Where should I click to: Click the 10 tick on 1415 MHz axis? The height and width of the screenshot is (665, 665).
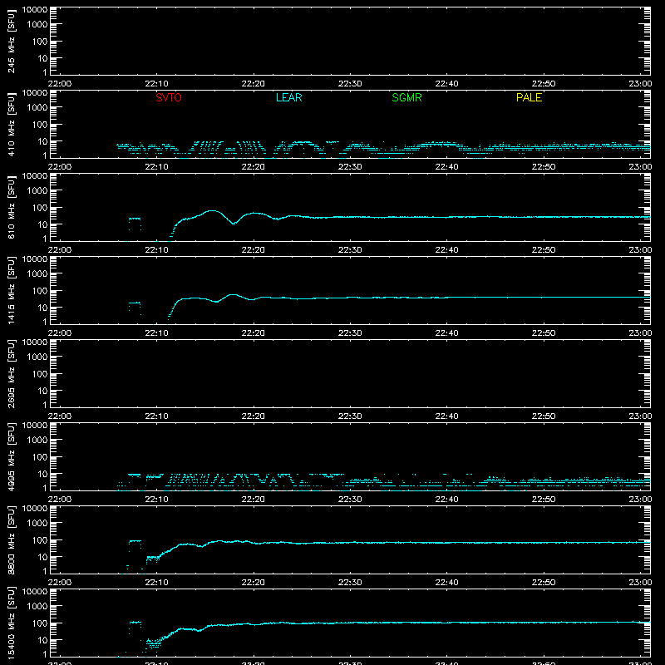tap(43, 308)
